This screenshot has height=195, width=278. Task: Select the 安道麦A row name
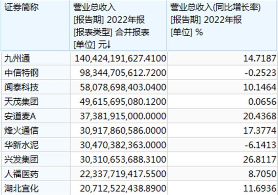(20, 116)
